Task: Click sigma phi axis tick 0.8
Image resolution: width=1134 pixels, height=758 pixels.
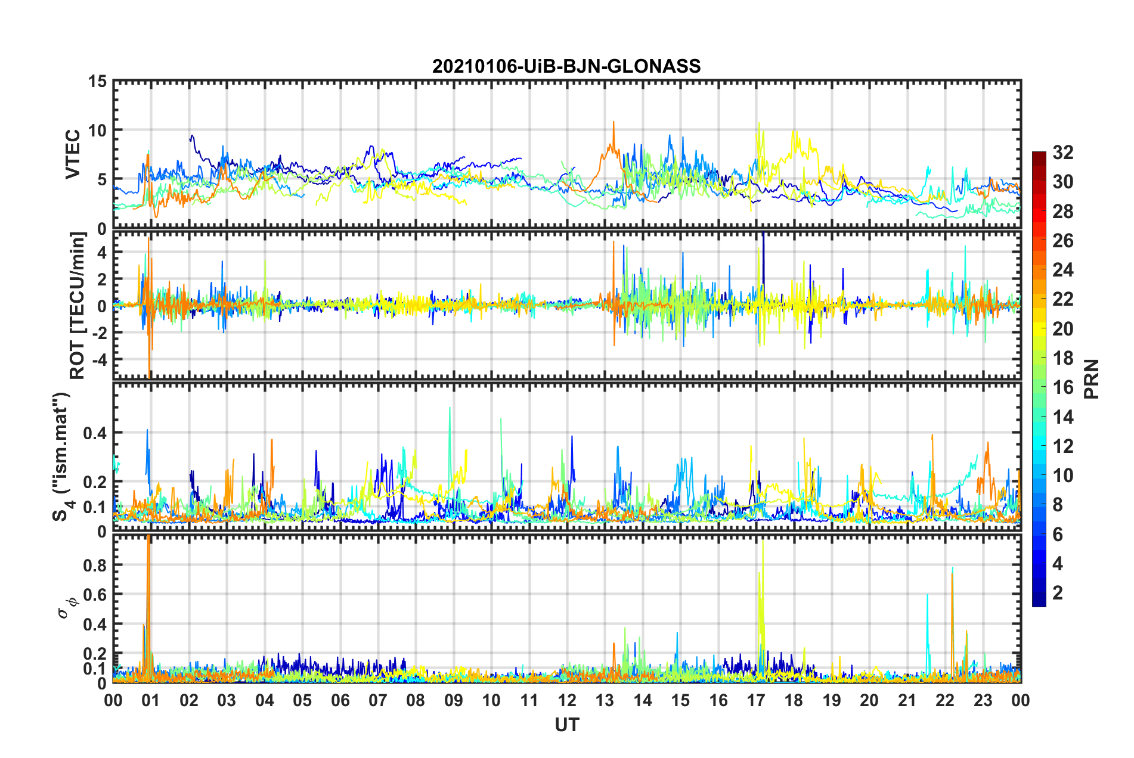Action: click(95, 565)
